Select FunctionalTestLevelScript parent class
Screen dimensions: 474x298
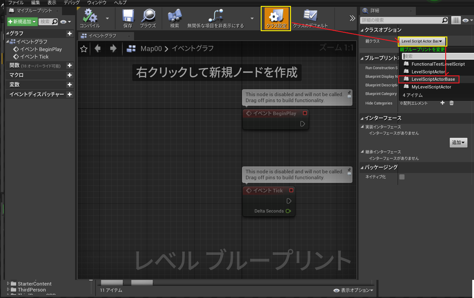[x=438, y=64]
